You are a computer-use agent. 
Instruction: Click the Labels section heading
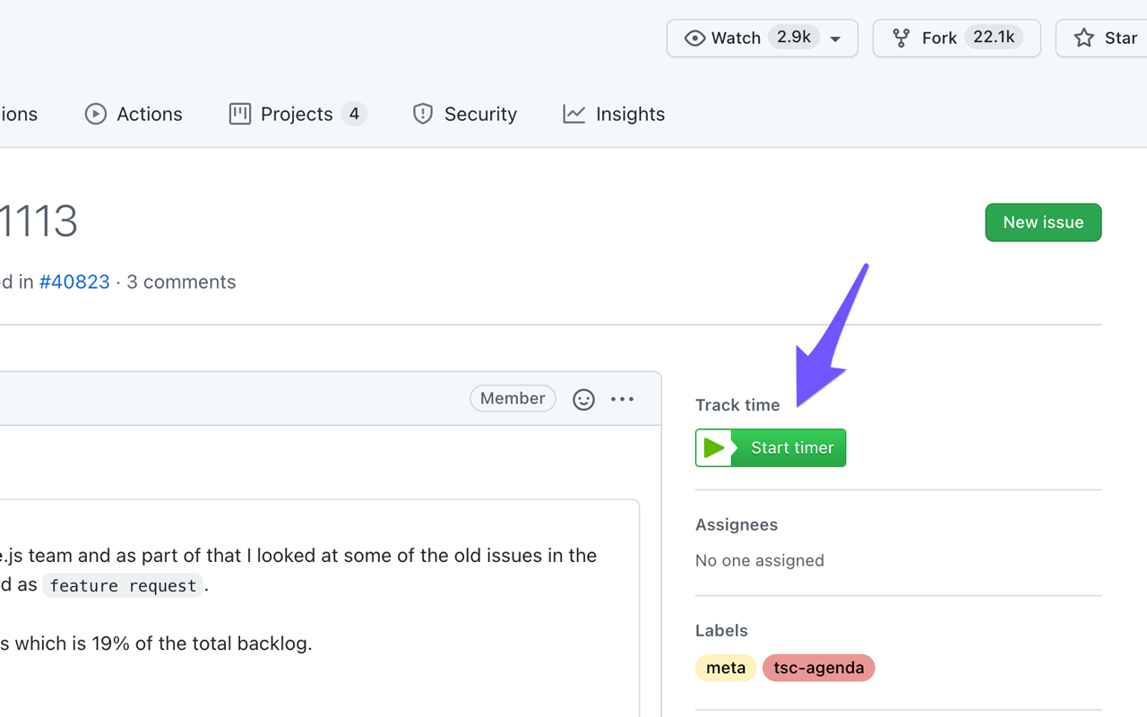tap(721, 630)
